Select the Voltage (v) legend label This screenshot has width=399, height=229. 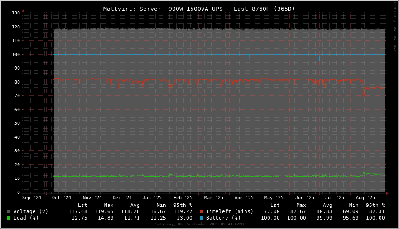31,211
